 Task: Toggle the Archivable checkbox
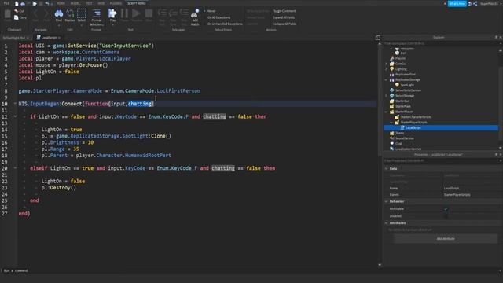pyautogui.click(x=446, y=209)
